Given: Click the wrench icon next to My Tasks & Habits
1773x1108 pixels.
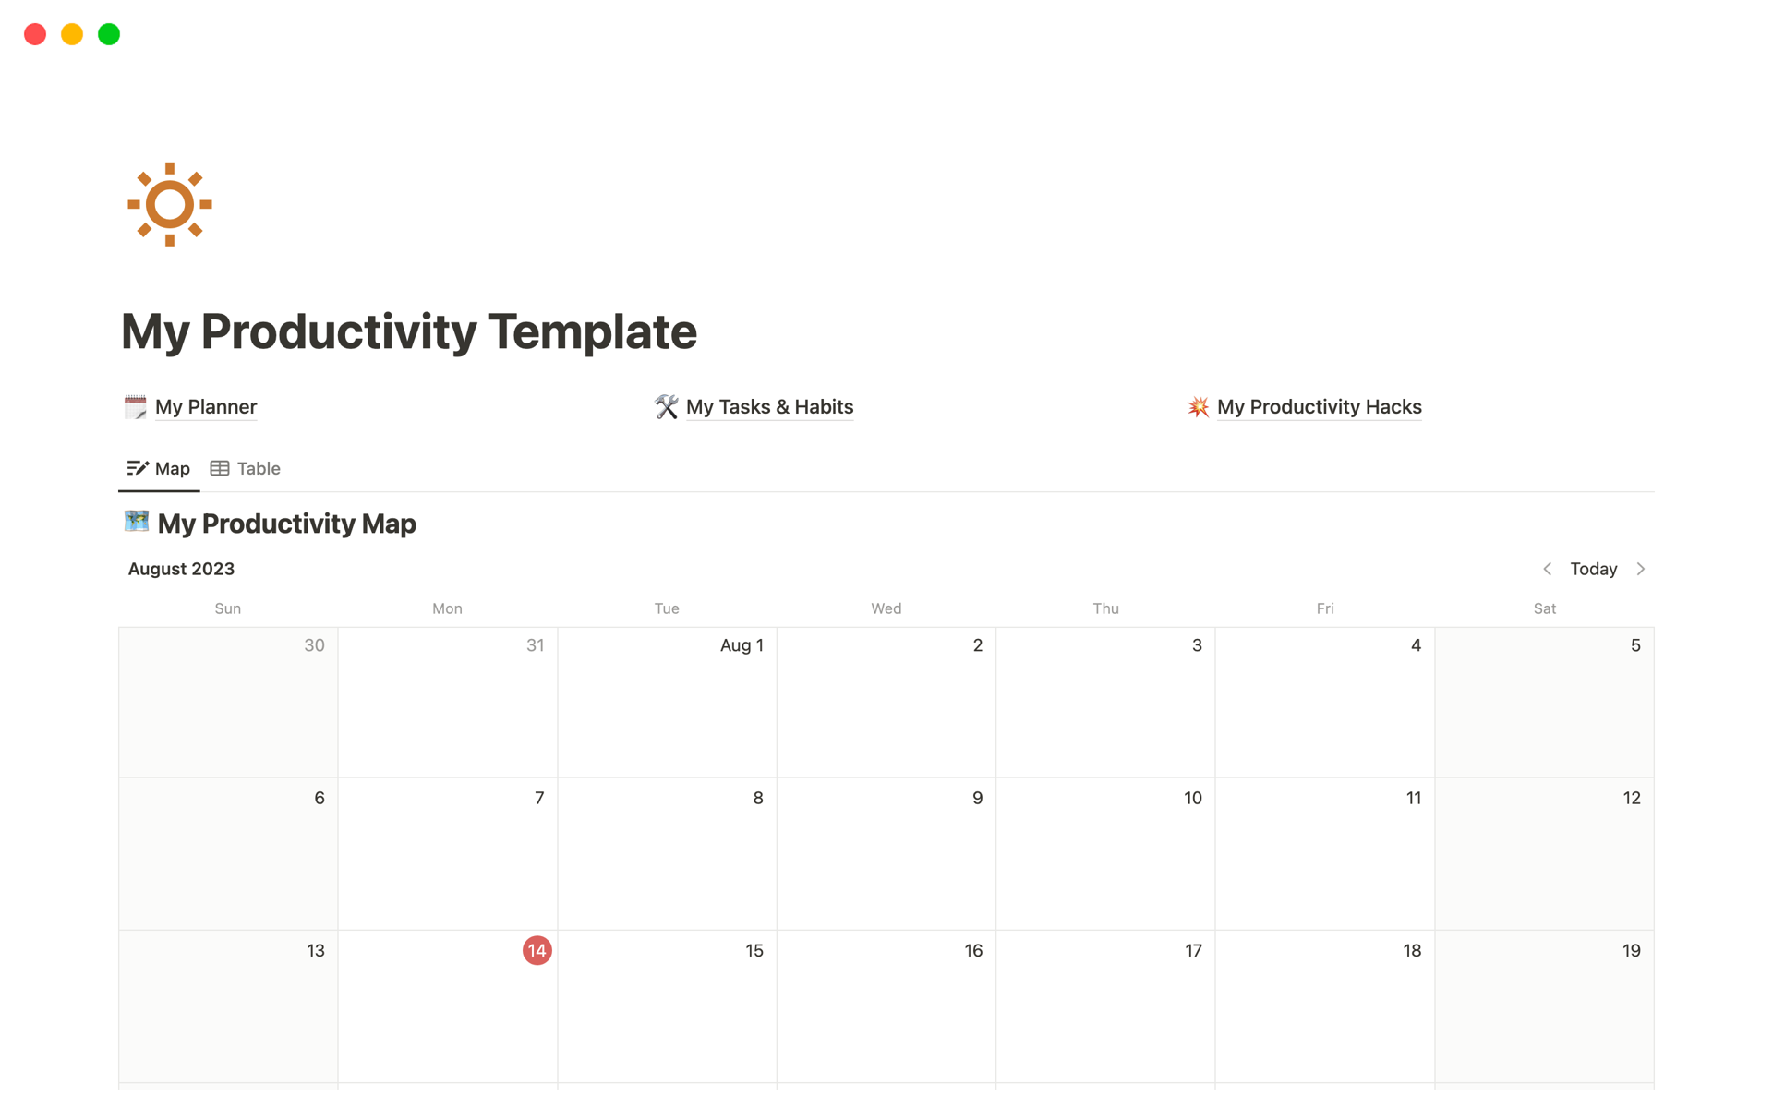Looking at the screenshot, I should click(667, 406).
